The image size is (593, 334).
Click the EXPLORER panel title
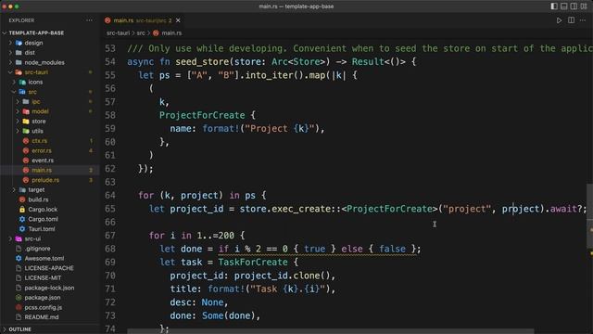(x=21, y=20)
